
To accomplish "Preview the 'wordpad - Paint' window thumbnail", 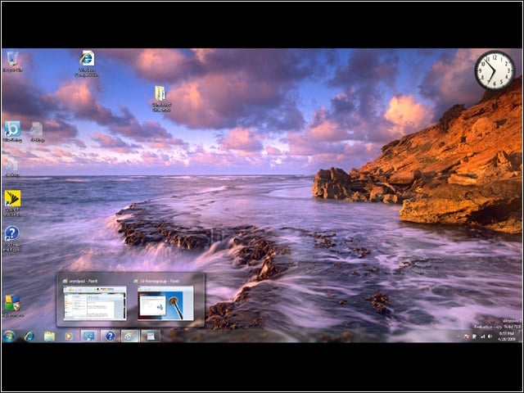I will click(x=95, y=303).
